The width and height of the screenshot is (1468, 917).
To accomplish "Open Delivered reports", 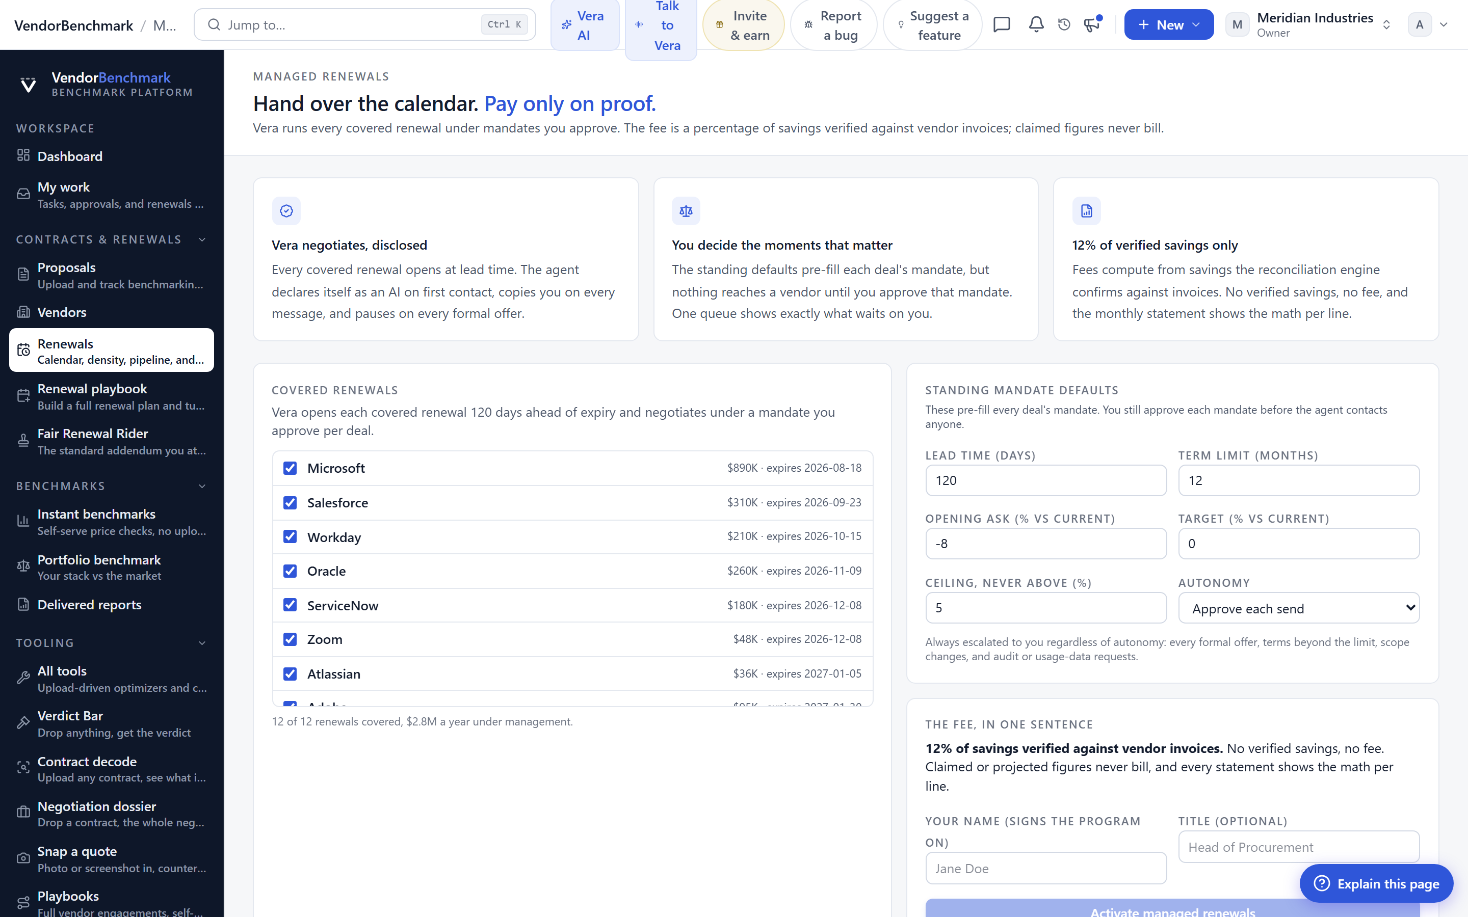I will [x=112, y=605].
